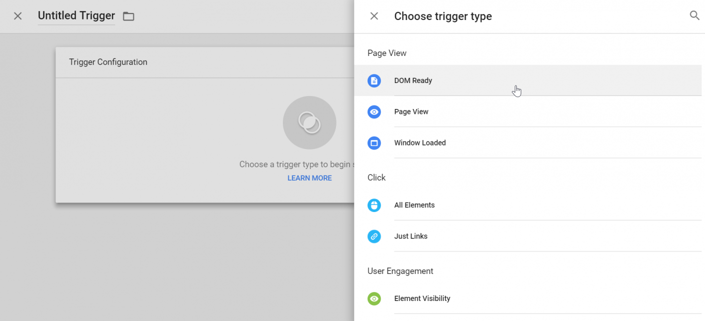Screen dimensions: 705x321
Task: Open the trigger type search magnifier
Action: (x=694, y=15)
